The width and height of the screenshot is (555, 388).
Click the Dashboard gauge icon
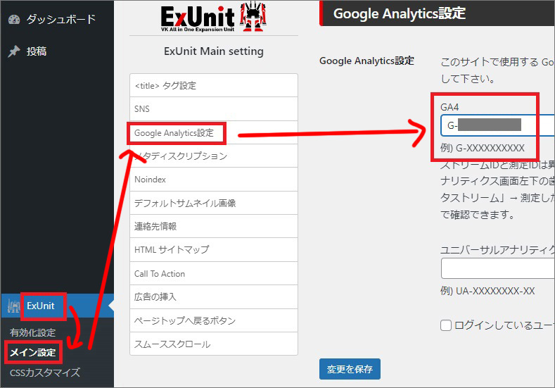click(x=14, y=19)
